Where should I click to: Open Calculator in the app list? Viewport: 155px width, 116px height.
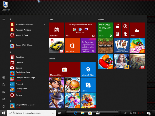28,57
